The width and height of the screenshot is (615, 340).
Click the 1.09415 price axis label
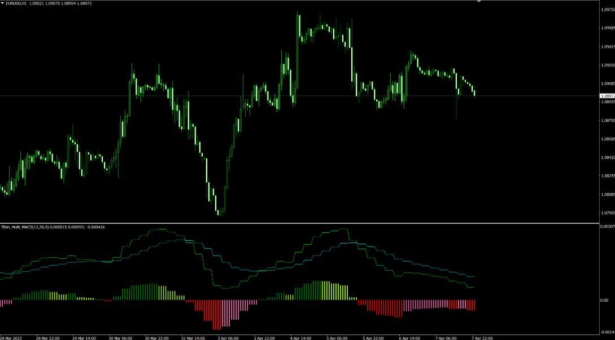[x=608, y=47]
